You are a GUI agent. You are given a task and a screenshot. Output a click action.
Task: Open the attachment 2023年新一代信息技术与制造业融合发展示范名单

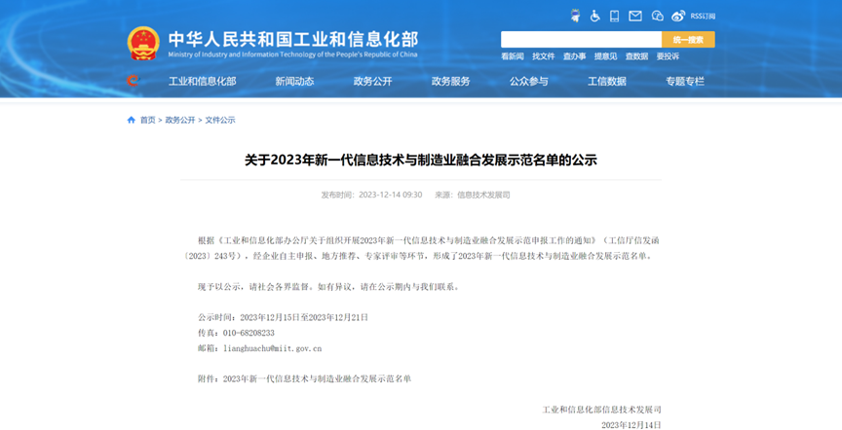[317, 378]
